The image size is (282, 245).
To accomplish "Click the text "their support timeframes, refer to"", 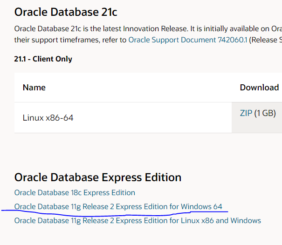I will point(70,40).
